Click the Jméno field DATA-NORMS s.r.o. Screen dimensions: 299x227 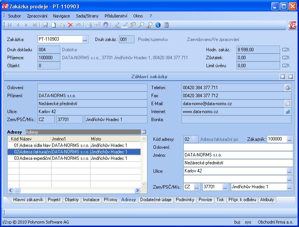click(238, 155)
